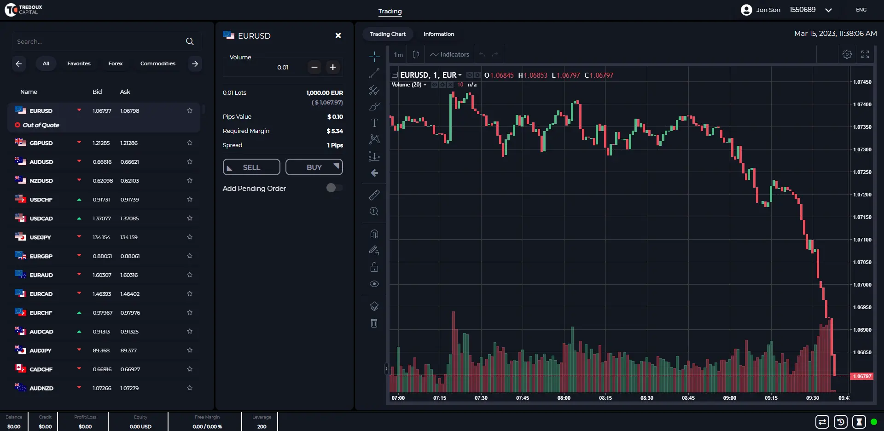Increase volume with the plus stepper
The height and width of the screenshot is (431, 884).
[x=332, y=67]
